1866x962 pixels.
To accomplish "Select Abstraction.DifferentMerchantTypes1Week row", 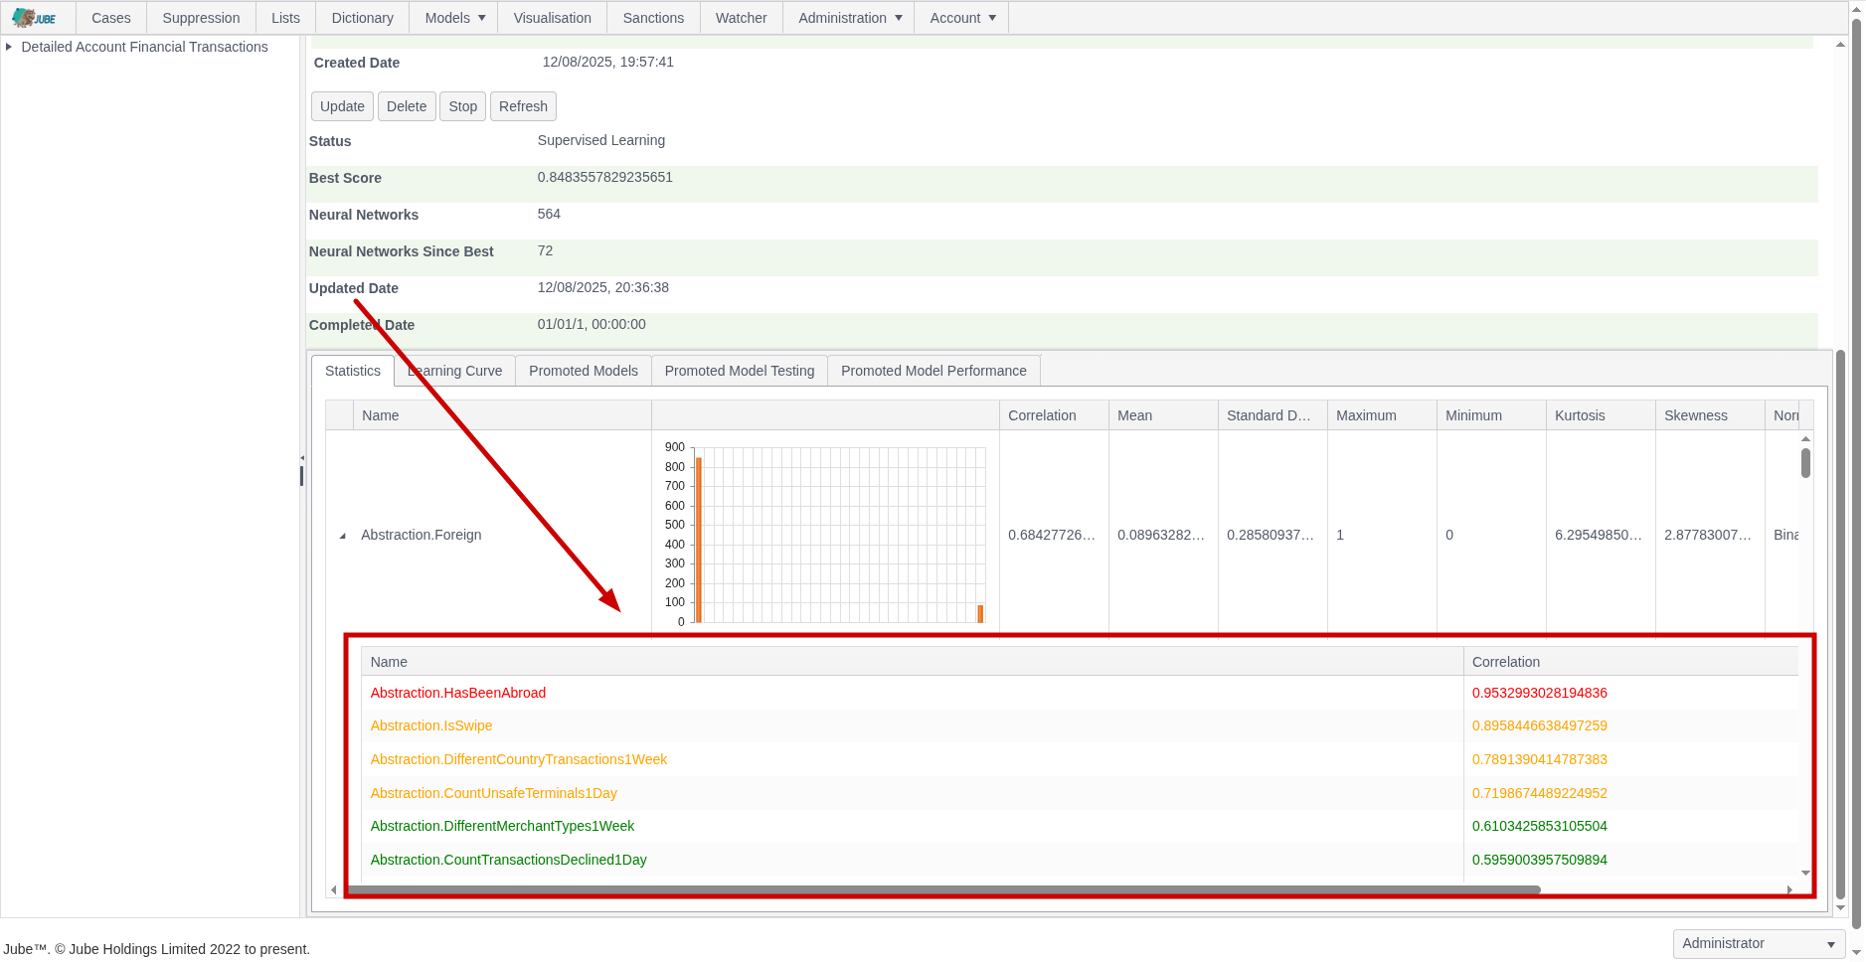I will [x=1080, y=826].
